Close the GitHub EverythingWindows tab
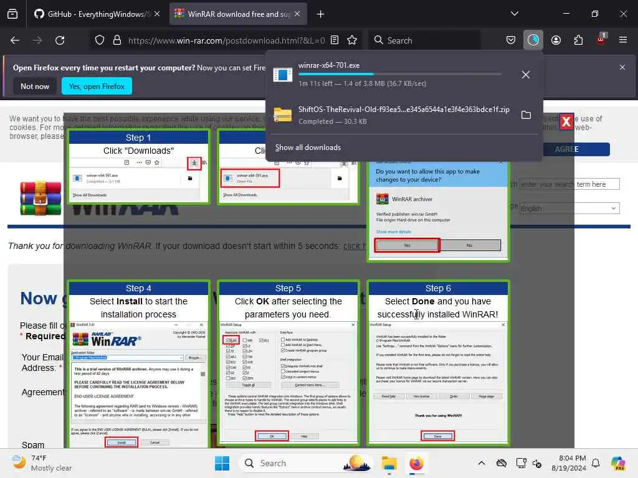 coord(157,14)
